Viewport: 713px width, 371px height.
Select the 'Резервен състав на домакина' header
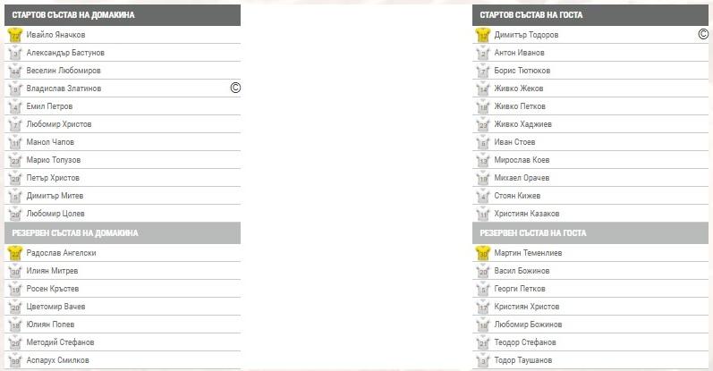point(75,233)
